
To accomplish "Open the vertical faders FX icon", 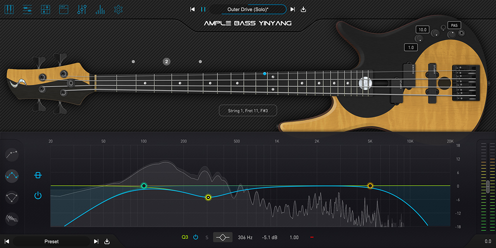I will pos(82,9).
